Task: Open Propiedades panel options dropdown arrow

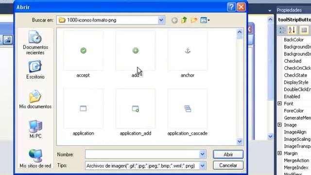Action: tap(270, 11)
